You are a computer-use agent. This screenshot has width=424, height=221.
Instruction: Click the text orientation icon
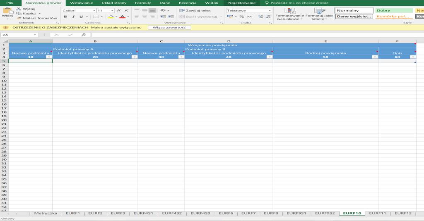tap(163, 10)
